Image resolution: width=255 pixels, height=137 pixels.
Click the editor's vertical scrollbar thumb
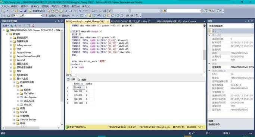(x=205, y=55)
